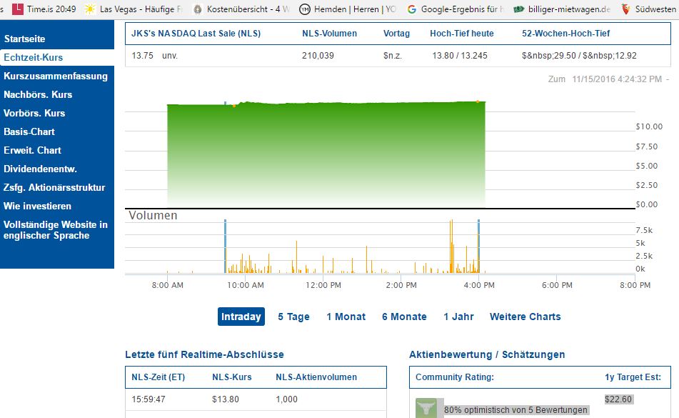
Task: Open the Las Vegas weather bookmark
Action: (134, 9)
